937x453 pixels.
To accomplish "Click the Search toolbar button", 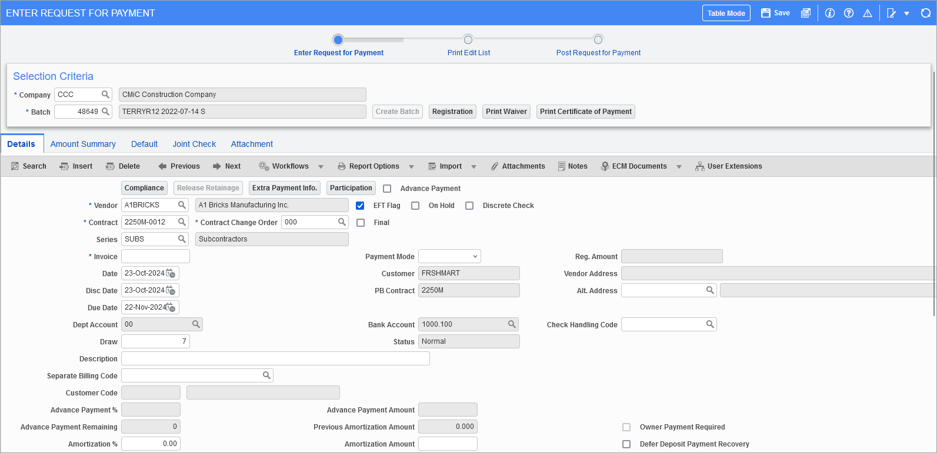I will [x=28, y=166].
